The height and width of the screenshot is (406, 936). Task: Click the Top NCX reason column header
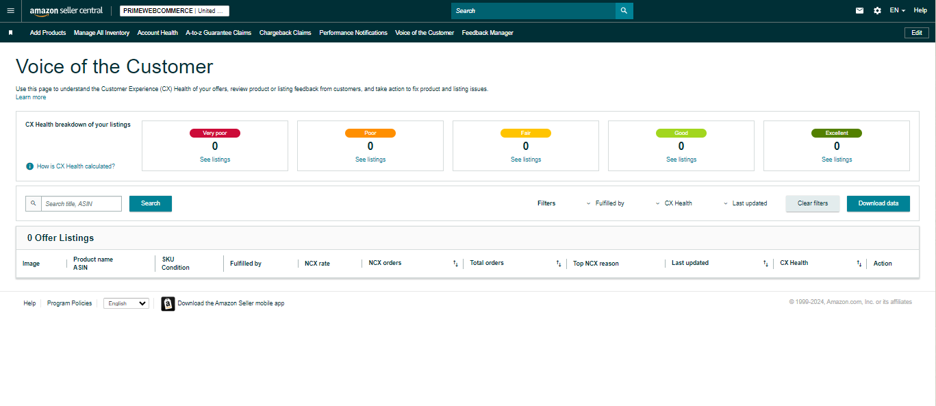click(x=596, y=264)
